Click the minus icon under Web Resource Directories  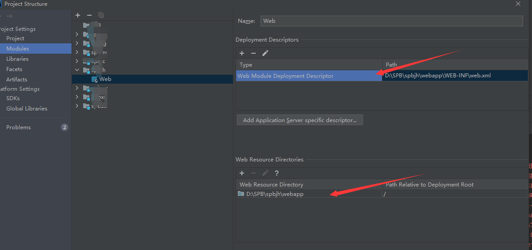(x=253, y=173)
